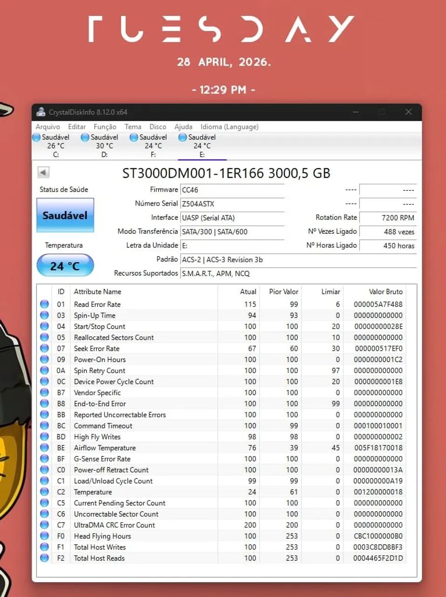Click the ST3000DM001-1ER166 3000,5 GB title
Image resolution: width=446 pixels, height=597 pixels.
coord(226,173)
